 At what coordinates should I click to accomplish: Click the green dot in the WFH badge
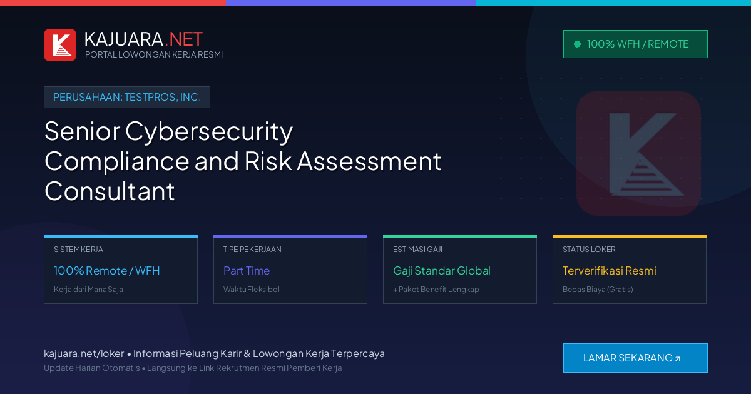(577, 44)
